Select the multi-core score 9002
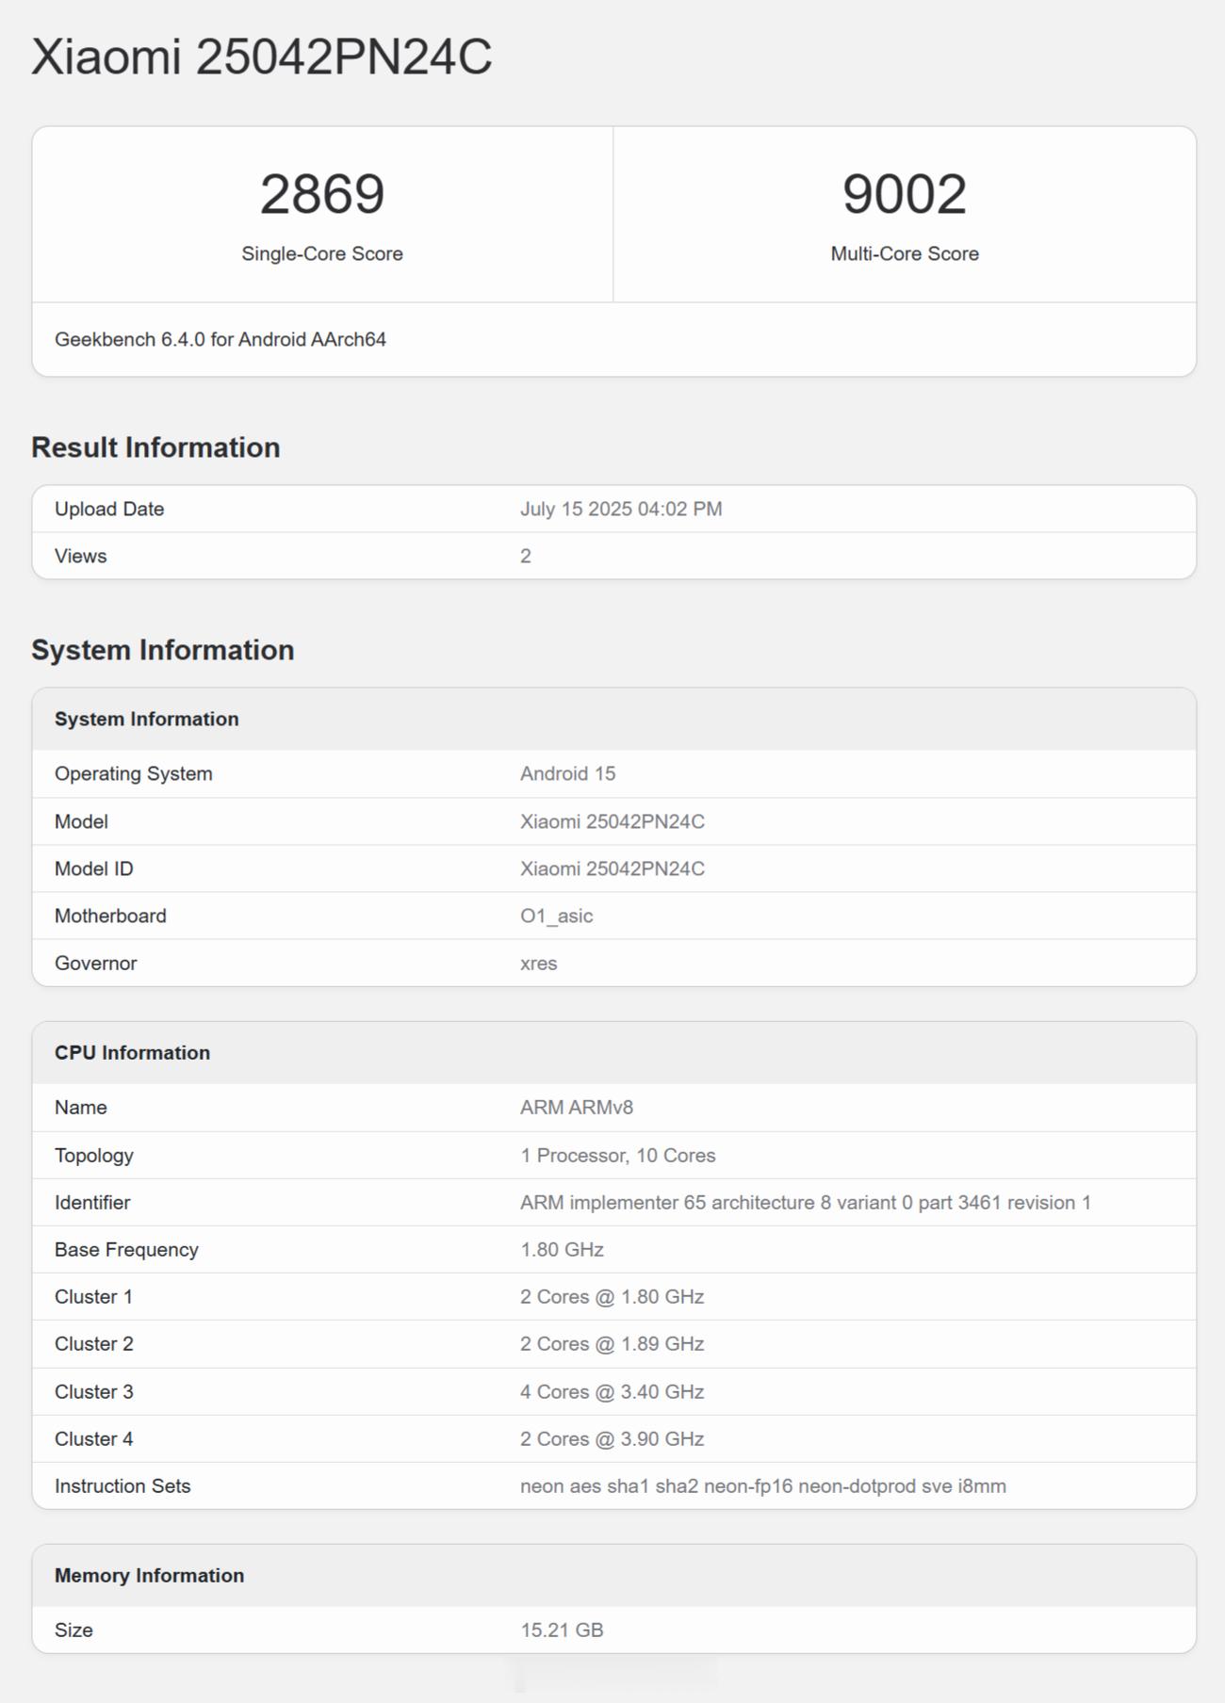 (x=905, y=194)
